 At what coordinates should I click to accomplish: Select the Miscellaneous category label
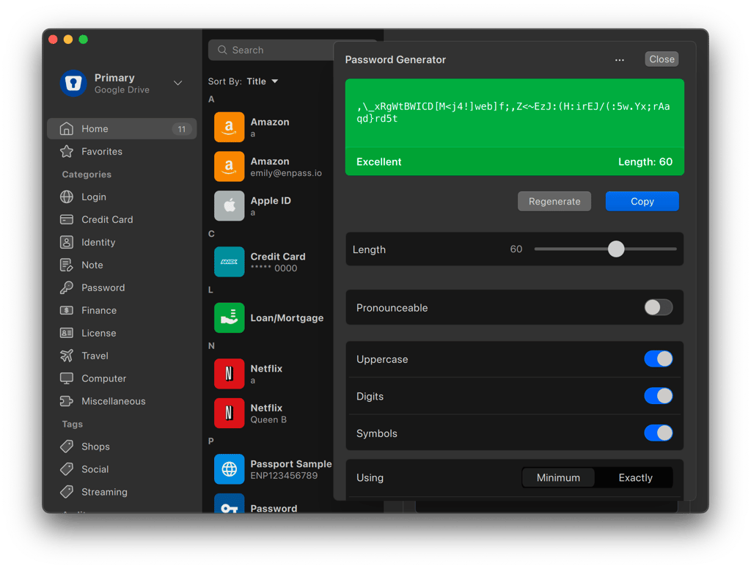[x=114, y=401]
